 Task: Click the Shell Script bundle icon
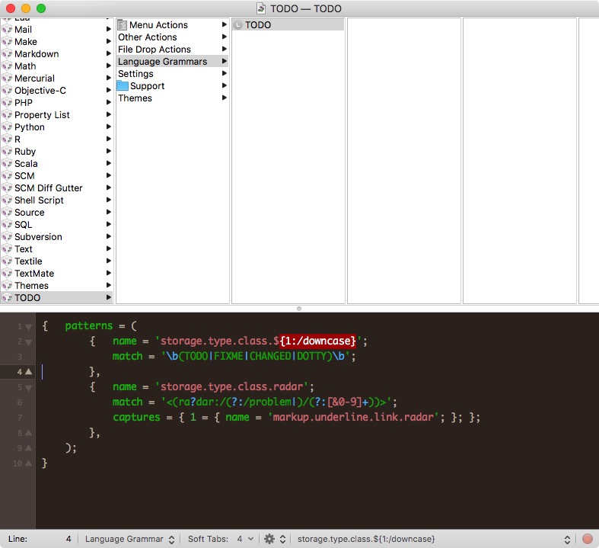7,200
